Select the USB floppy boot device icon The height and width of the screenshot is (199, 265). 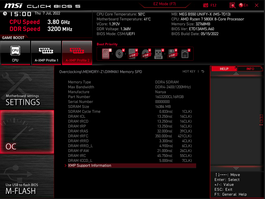(172, 54)
